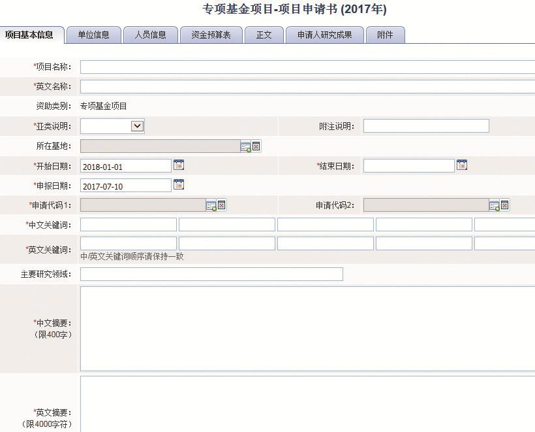This screenshot has height=432, width=535.
Task: Go to the 申请人研究成果 tab
Action: tap(324, 35)
